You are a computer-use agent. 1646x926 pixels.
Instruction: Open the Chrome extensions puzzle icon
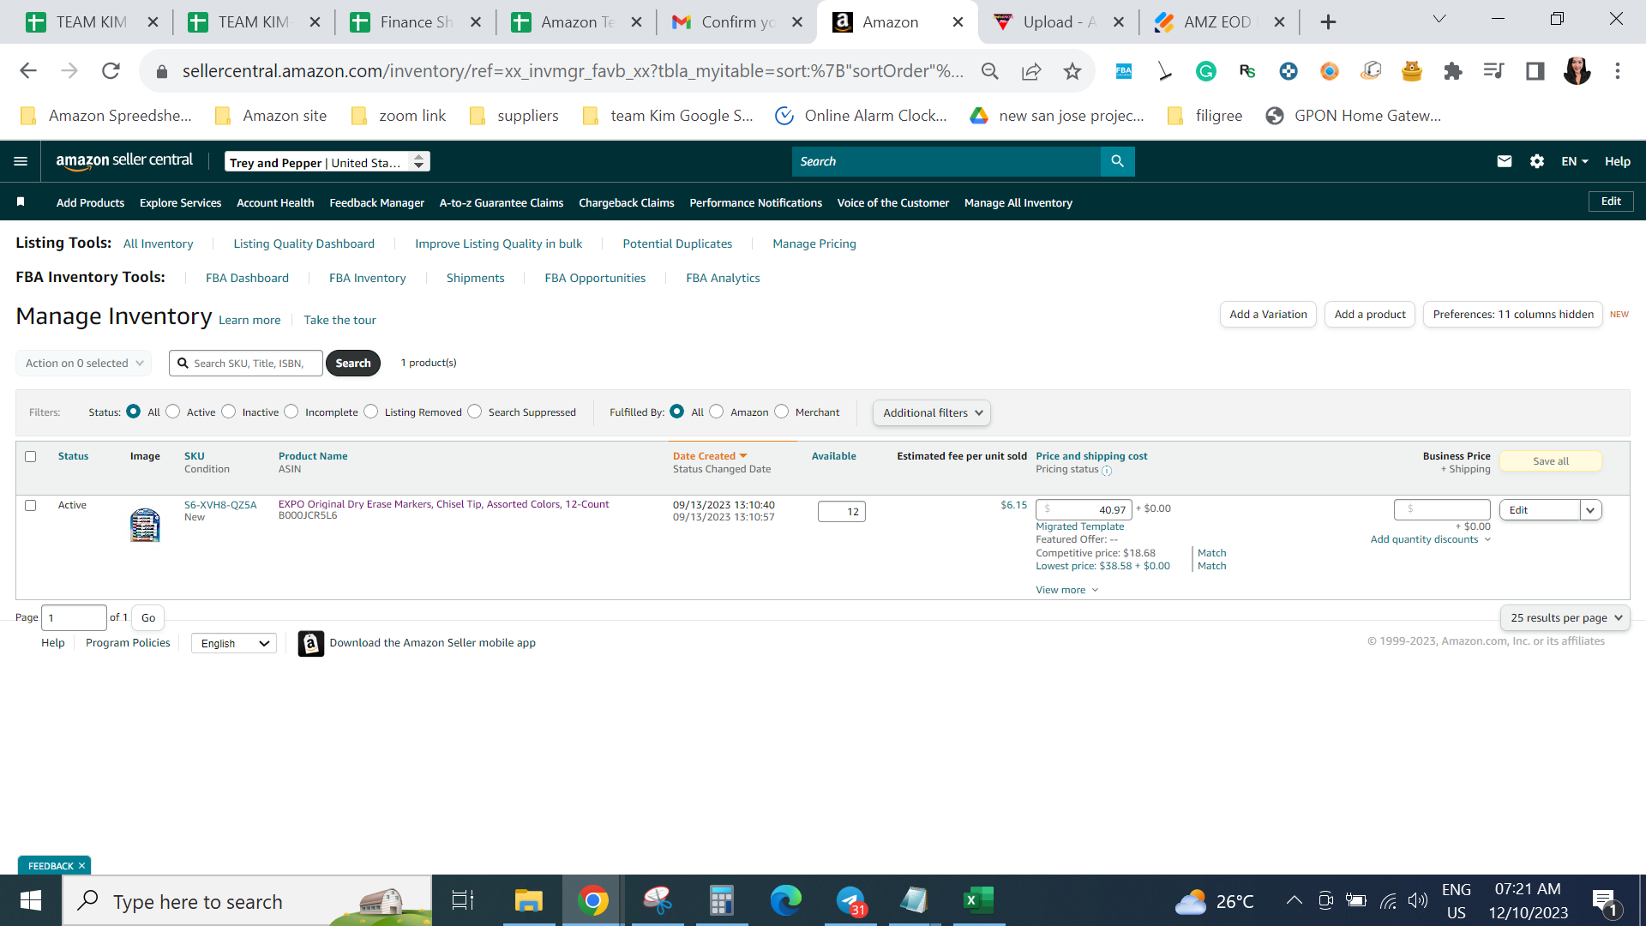click(1452, 71)
